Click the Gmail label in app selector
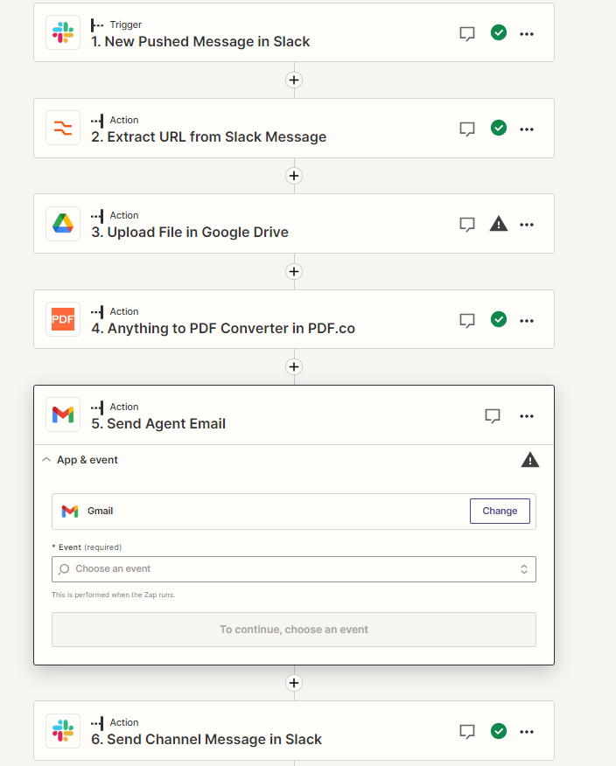 tap(101, 511)
